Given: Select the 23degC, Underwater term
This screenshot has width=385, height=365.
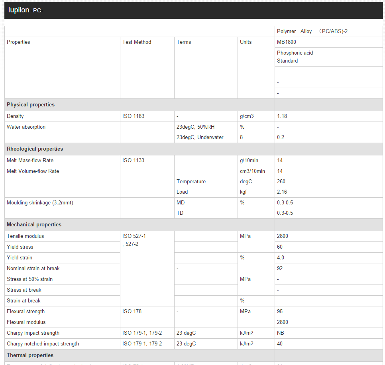Looking at the screenshot, I should pos(200,137).
